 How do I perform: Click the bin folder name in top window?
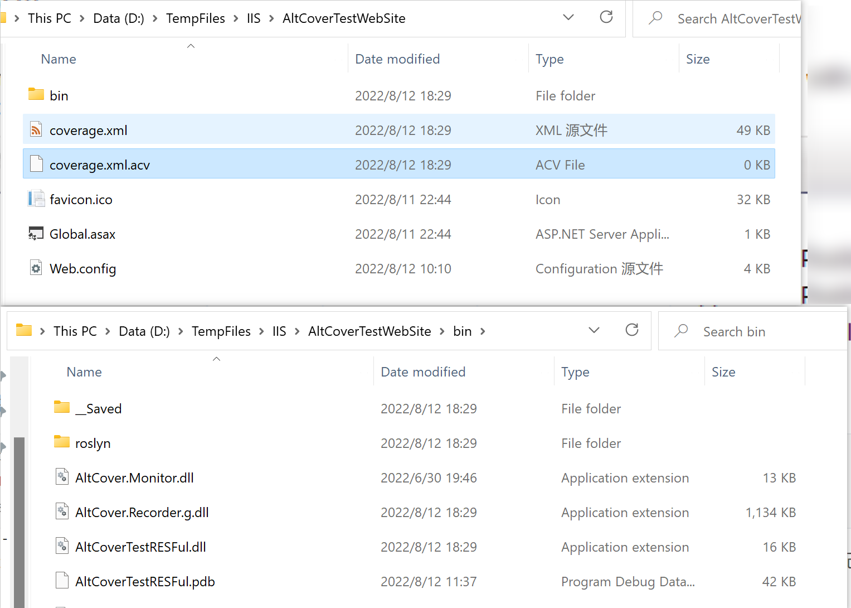pos(59,96)
